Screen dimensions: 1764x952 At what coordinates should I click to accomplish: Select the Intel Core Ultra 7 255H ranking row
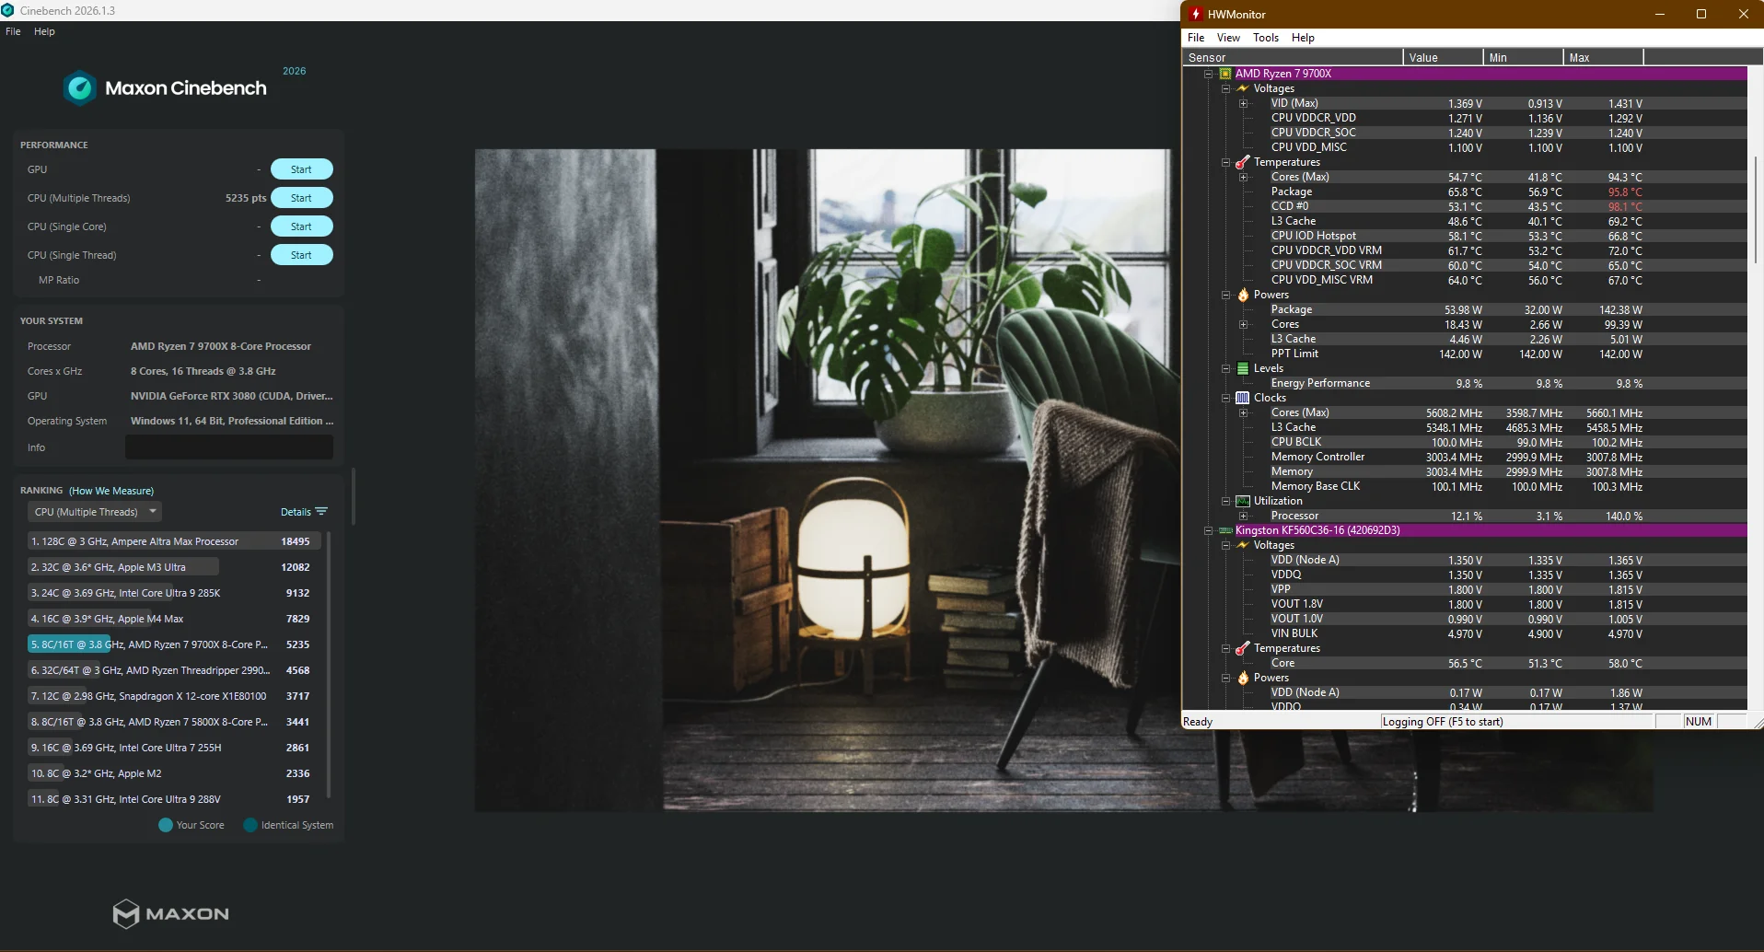(174, 748)
